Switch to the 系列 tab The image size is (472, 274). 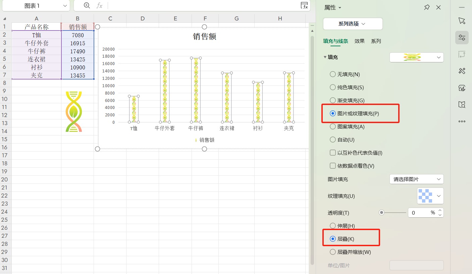(x=376, y=41)
